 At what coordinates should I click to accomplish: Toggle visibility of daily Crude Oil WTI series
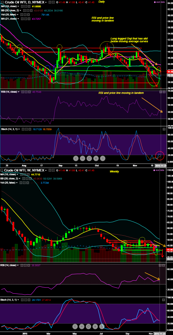click(x=50, y=2)
